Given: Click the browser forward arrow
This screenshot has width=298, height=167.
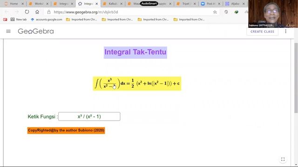Looking at the screenshot, I should click(17, 12).
